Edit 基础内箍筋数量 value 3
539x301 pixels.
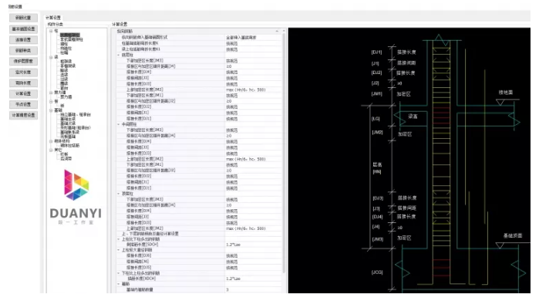tap(253, 290)
